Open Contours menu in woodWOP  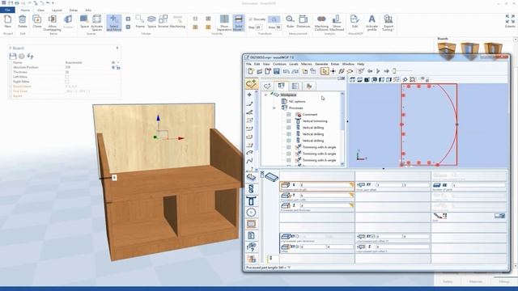coord(279,64)
